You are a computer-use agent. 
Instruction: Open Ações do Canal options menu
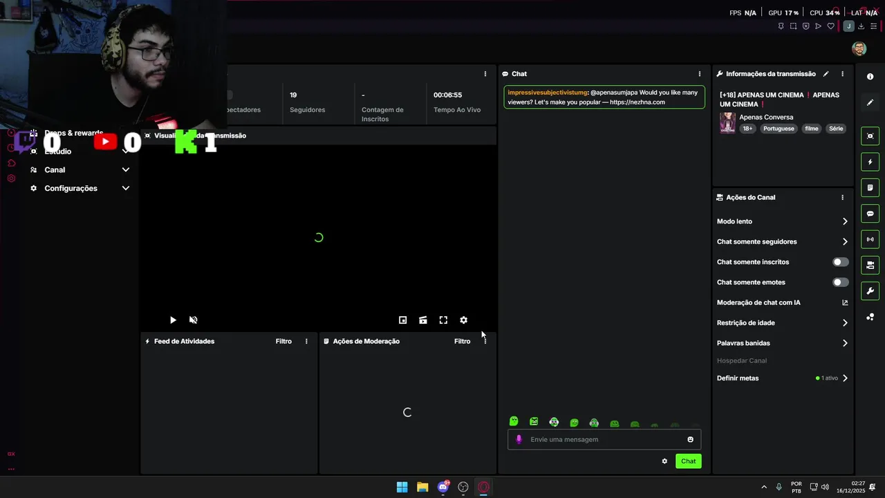coord(842,197)
